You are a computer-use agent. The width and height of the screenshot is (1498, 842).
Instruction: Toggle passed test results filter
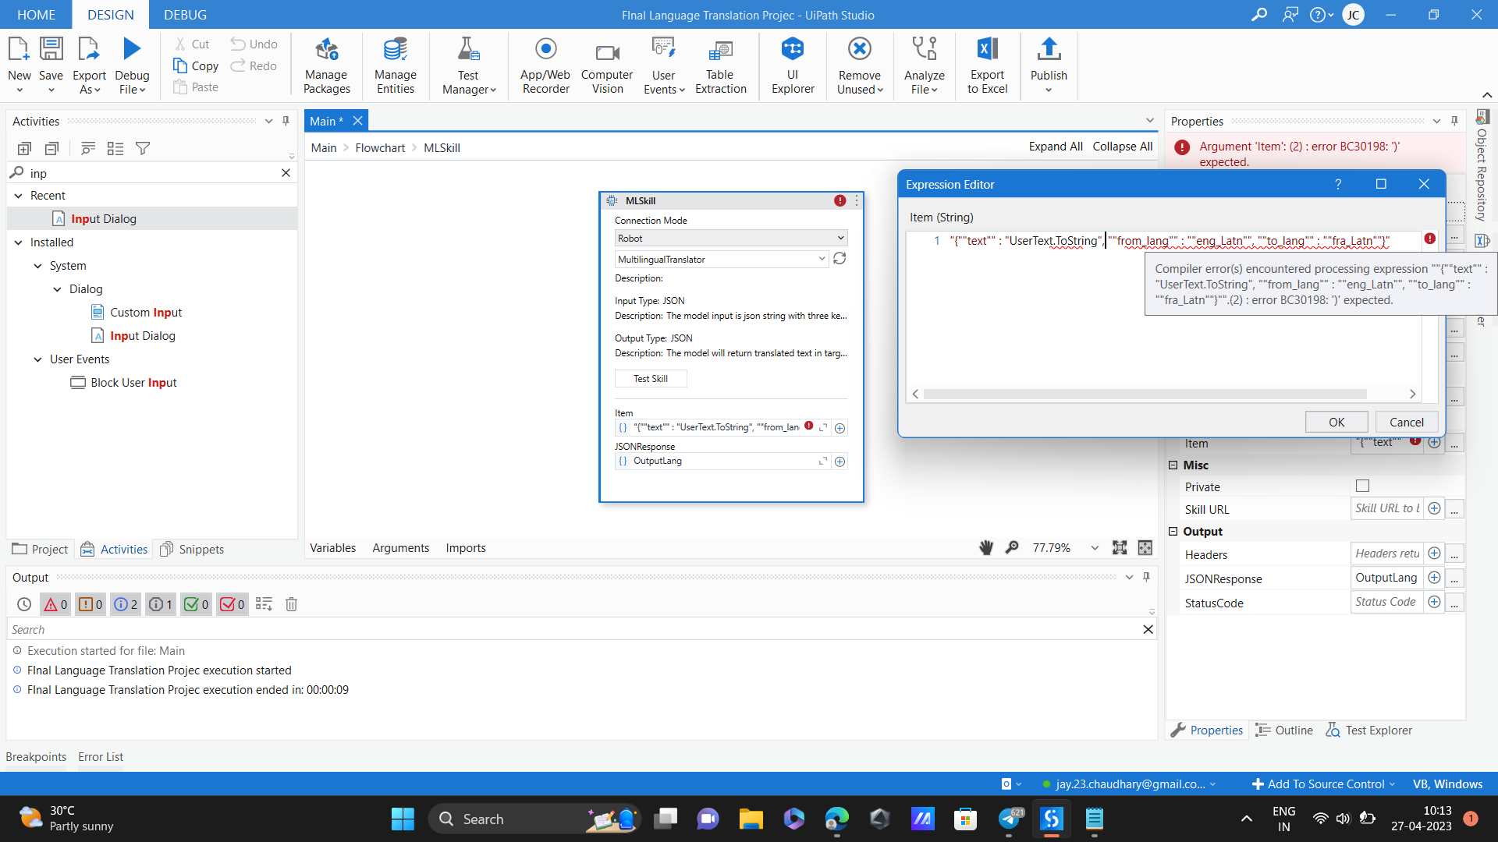196,604
